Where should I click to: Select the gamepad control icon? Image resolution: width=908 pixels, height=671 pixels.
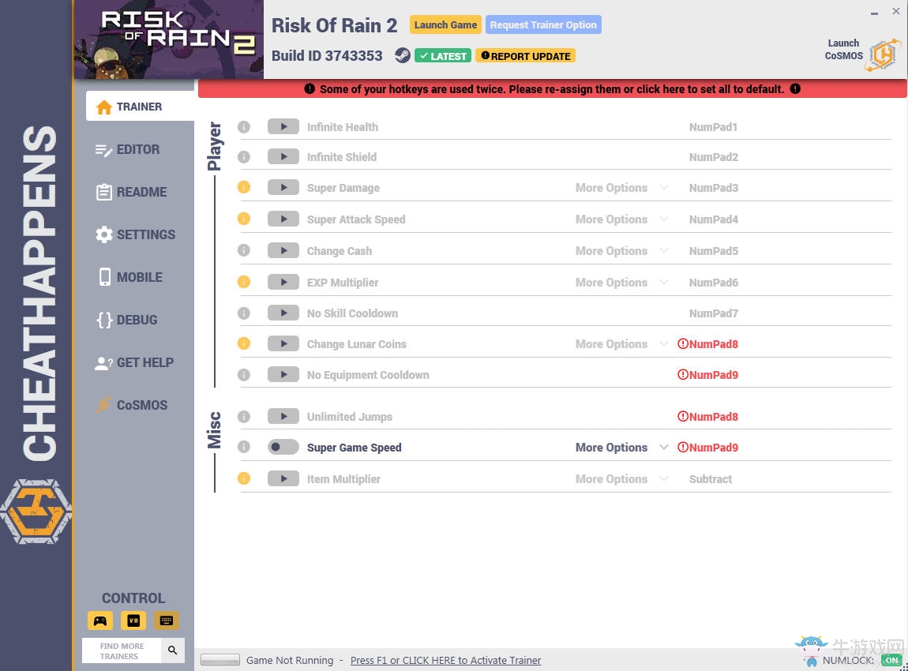100,620
